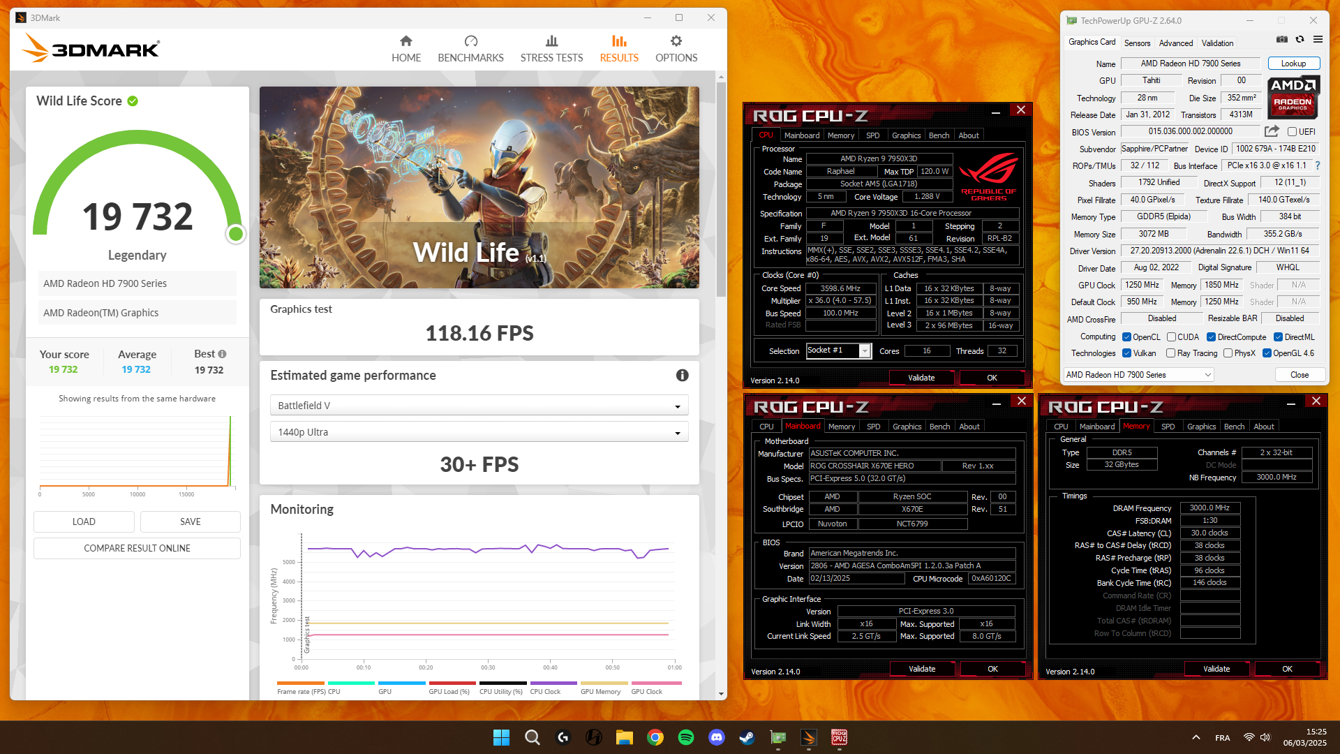Viewport: 1340px width, 754px height.
Task: Go to 3DMark HOME section
Action: [406, 49]
